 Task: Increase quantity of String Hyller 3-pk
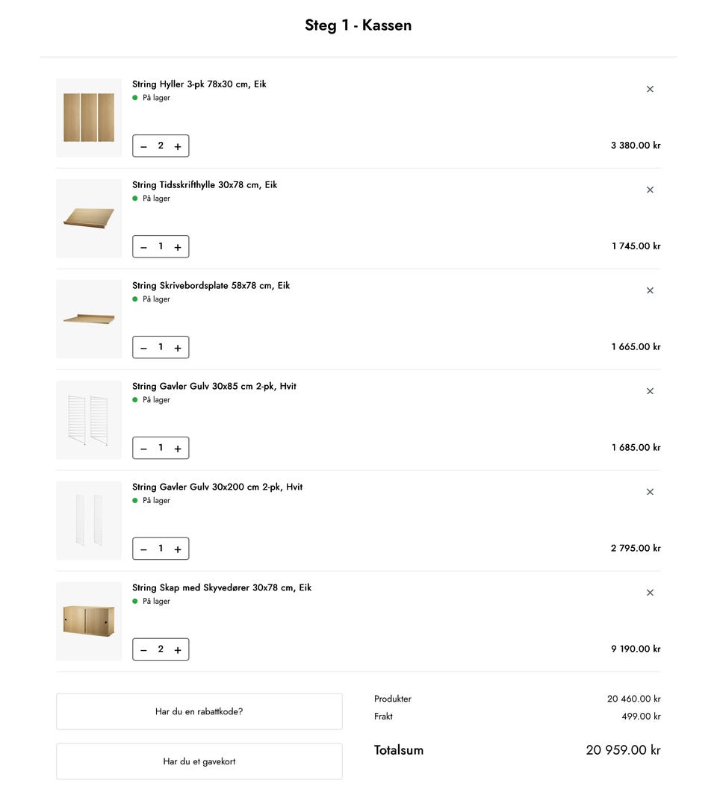(x=178, y=146)
